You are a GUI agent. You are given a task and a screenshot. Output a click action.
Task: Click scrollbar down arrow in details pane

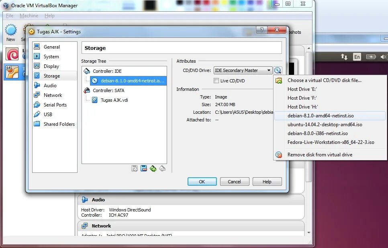tap(308, 232)
